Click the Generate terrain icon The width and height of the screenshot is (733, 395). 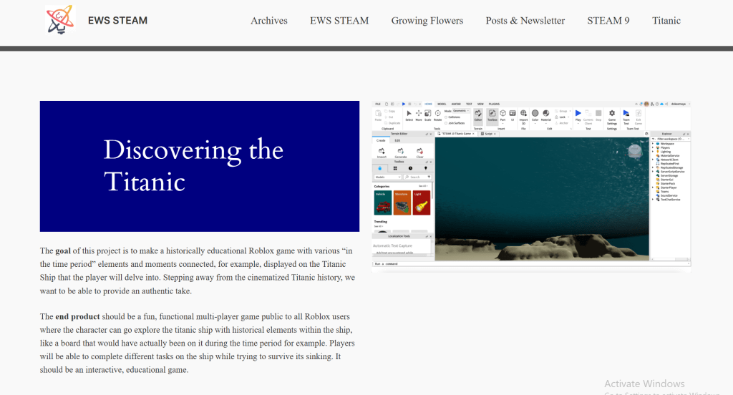click(x=400, y=152)
